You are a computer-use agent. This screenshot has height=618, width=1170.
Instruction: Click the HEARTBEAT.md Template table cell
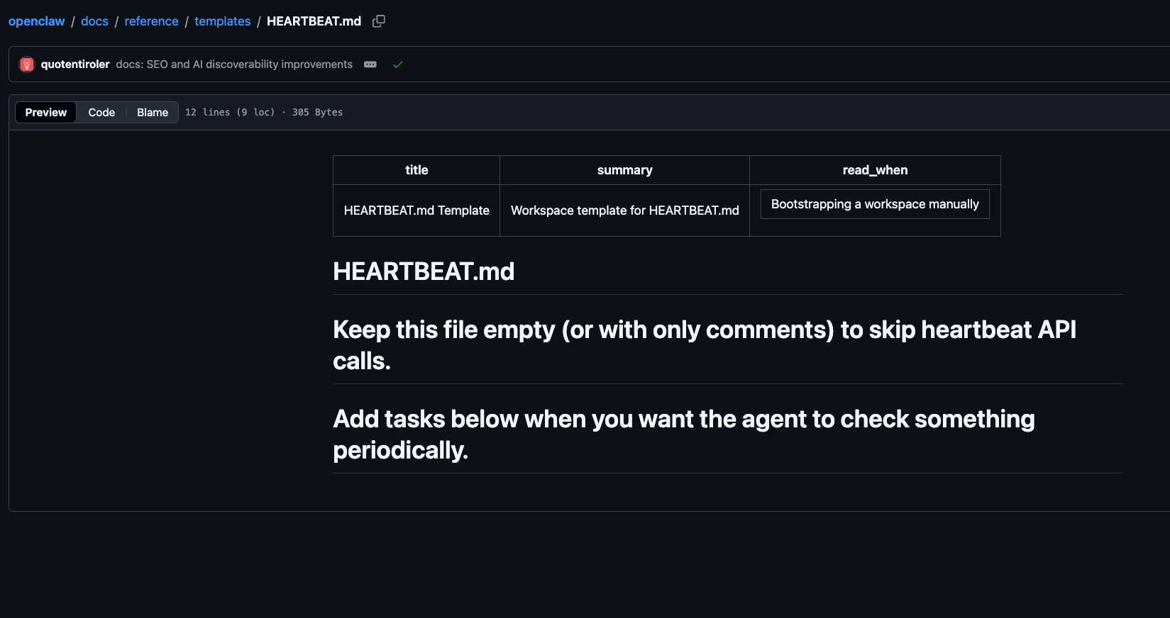pyautogui.click(x=416, y=210)
